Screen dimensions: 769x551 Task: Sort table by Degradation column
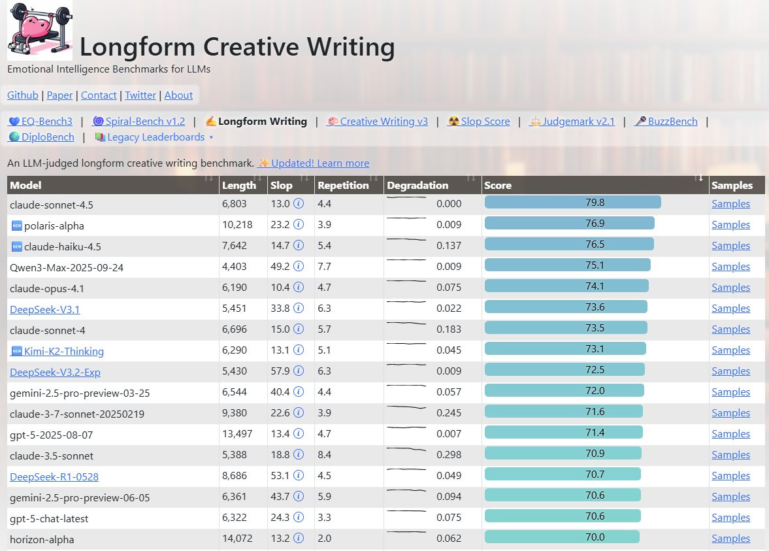pos(433,185)
